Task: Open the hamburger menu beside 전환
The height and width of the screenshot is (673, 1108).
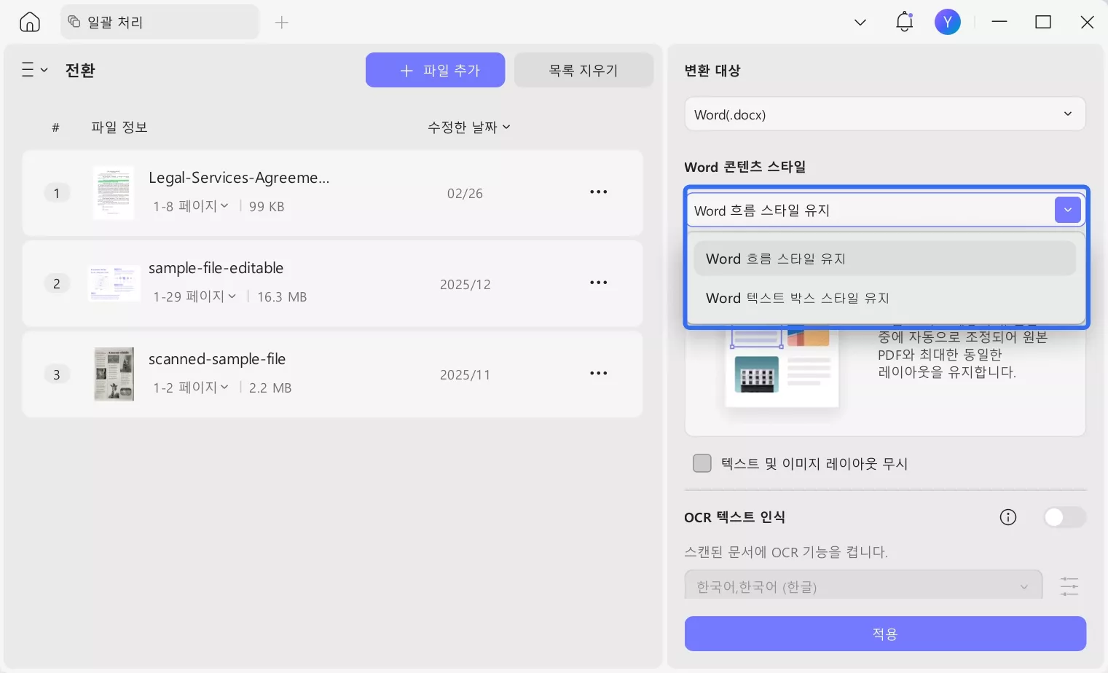Action: [33, 69]
